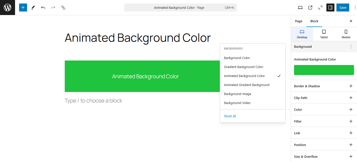This screenshot has height=162, width=357.
Task: Toggle checked Animated Background Color option
Action: (253, 76)
